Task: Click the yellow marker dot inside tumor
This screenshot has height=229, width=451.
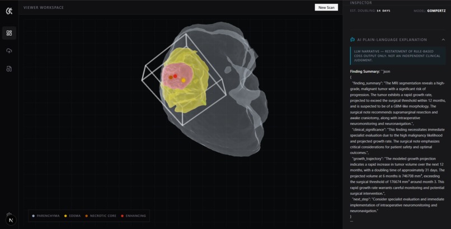Action: pos(184,80)
